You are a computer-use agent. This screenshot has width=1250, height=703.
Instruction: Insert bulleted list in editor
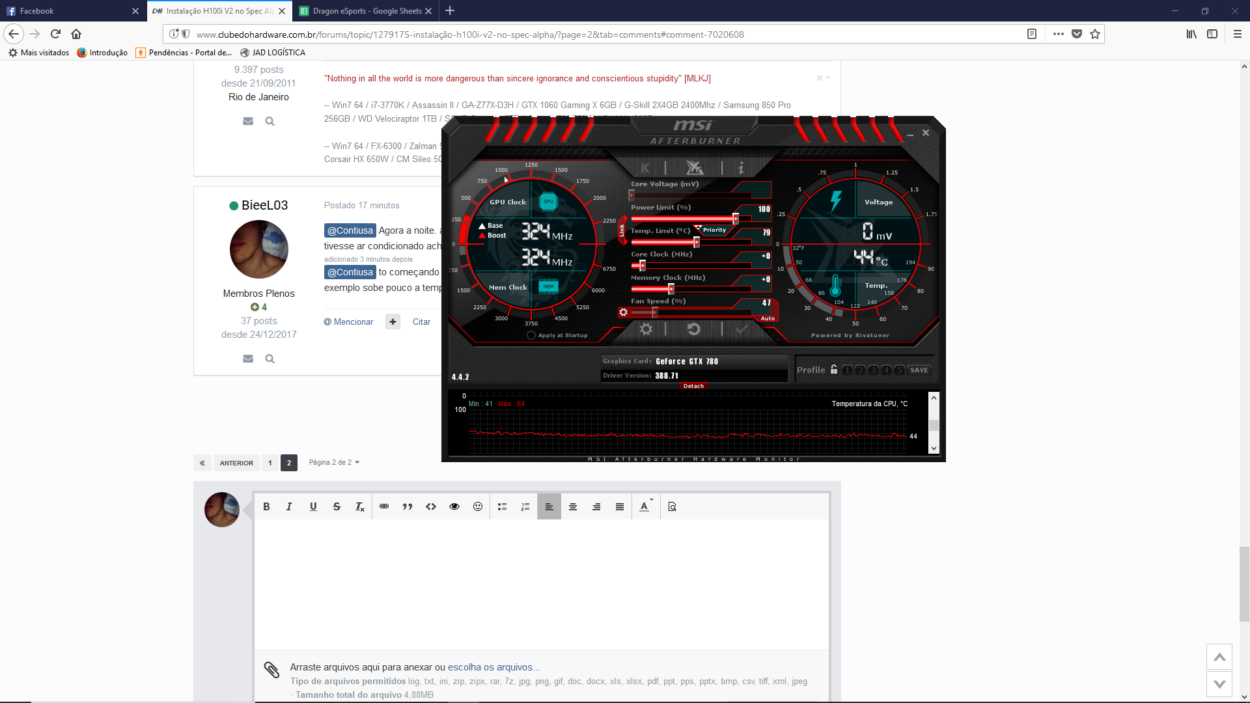click(502, 506)
